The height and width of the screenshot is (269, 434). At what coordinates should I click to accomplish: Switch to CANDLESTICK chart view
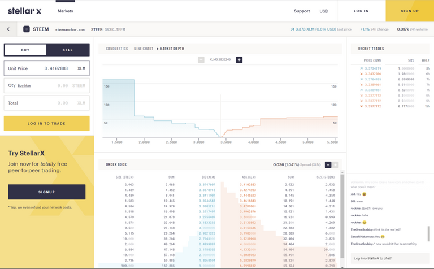[x=117, y=49]
